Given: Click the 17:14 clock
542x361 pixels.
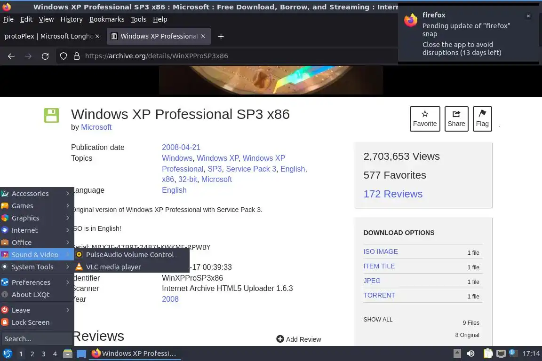Looking at the screenshot, I should pyautogui.click(x=531, y=353).
